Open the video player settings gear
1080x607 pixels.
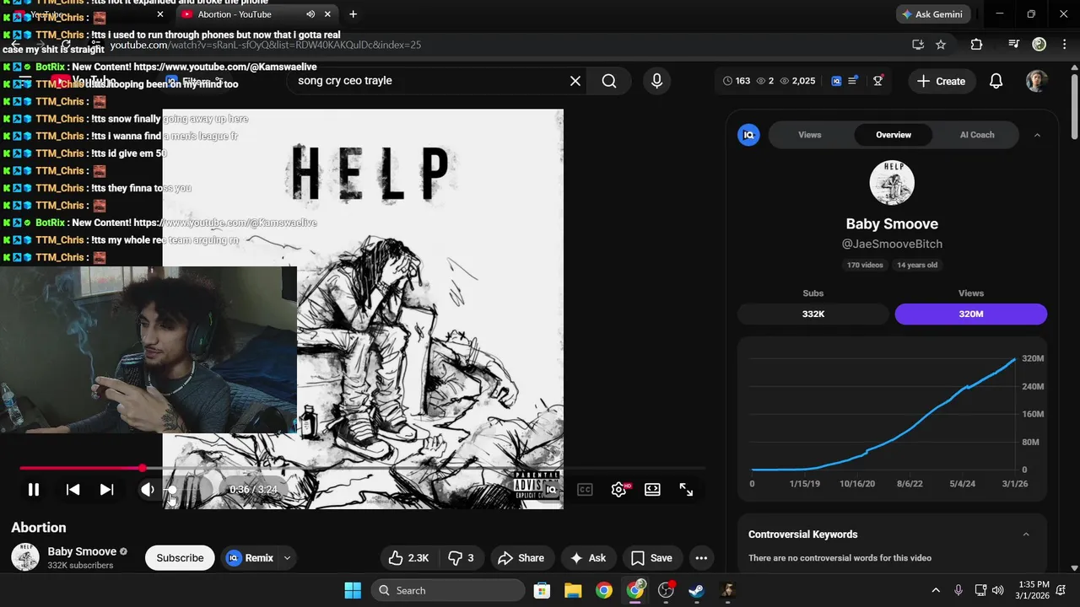tap(618, 490)
